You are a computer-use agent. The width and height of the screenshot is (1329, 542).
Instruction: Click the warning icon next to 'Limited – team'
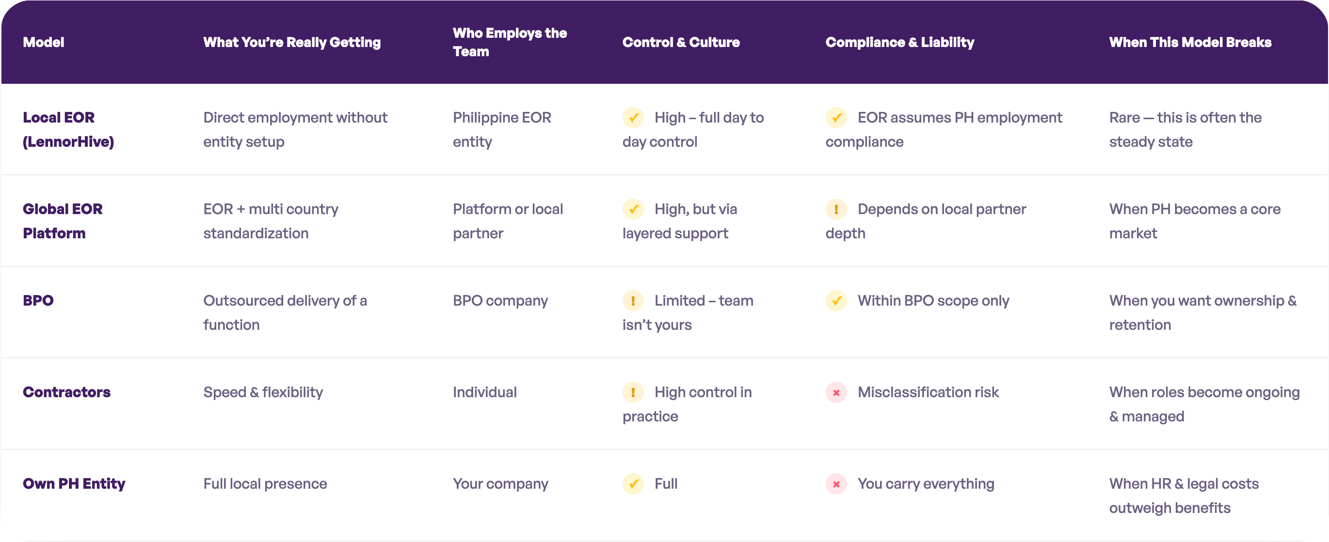[x=633, y=301]
